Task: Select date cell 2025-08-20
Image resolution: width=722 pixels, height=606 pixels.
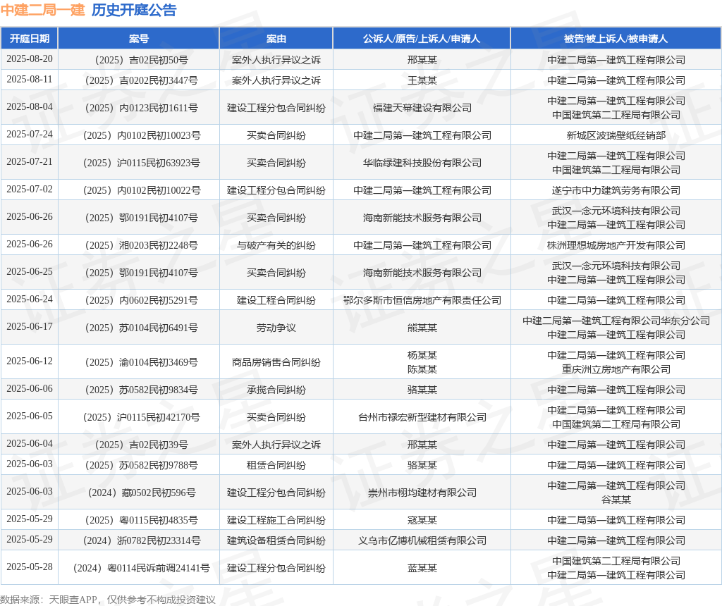Action: click(x=30, y=59)
